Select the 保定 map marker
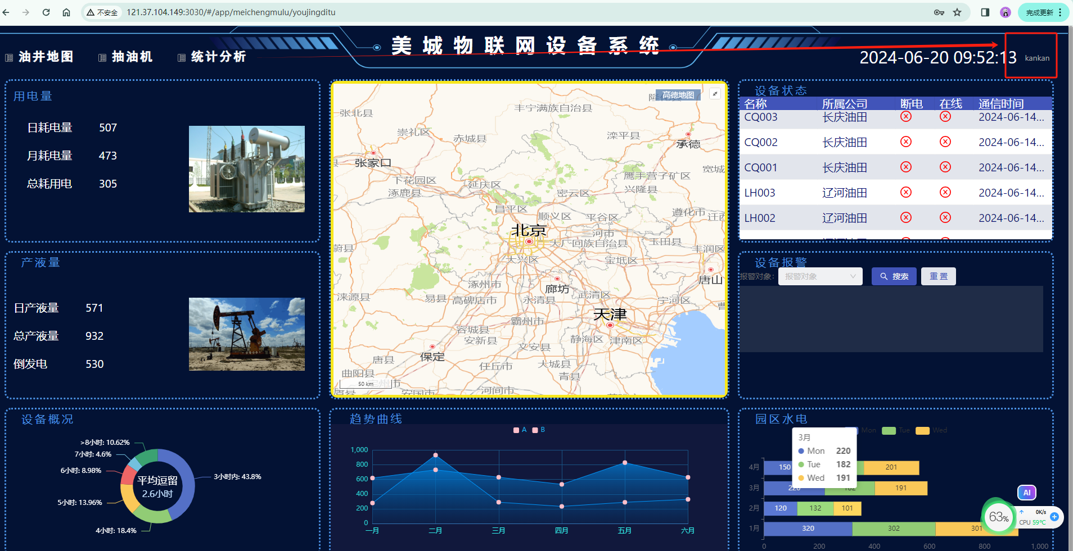Screen dimensions: 1073x551 (x=432, y=347)
